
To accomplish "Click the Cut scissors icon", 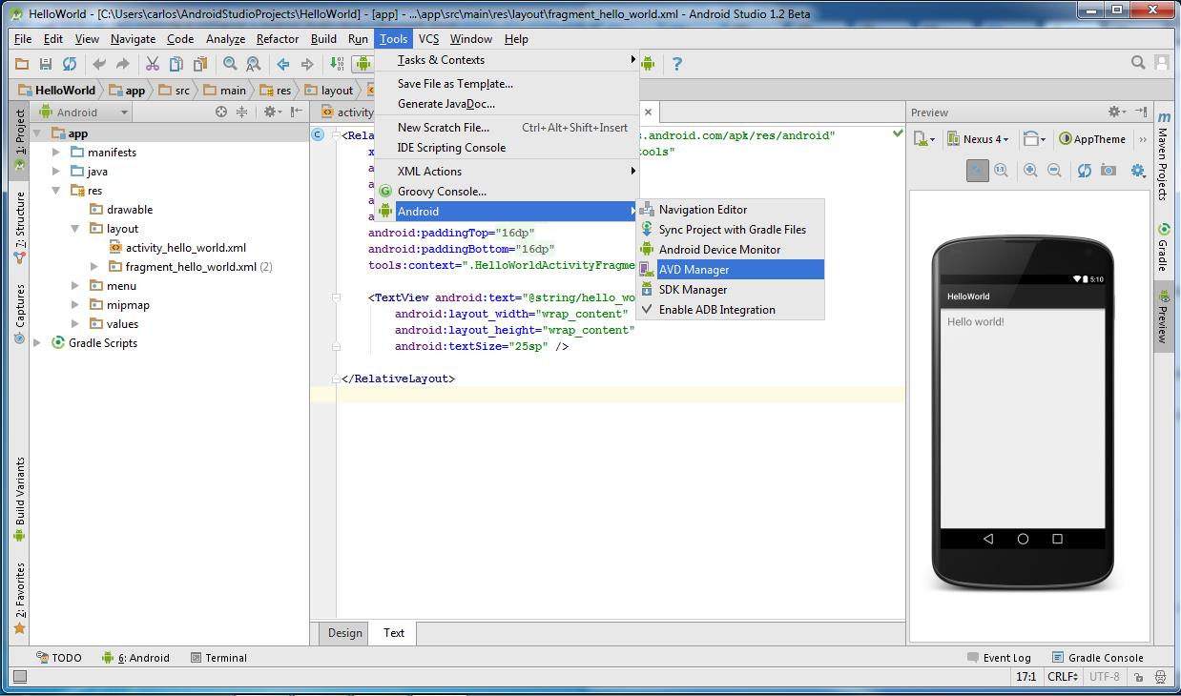I will point(152,64).
